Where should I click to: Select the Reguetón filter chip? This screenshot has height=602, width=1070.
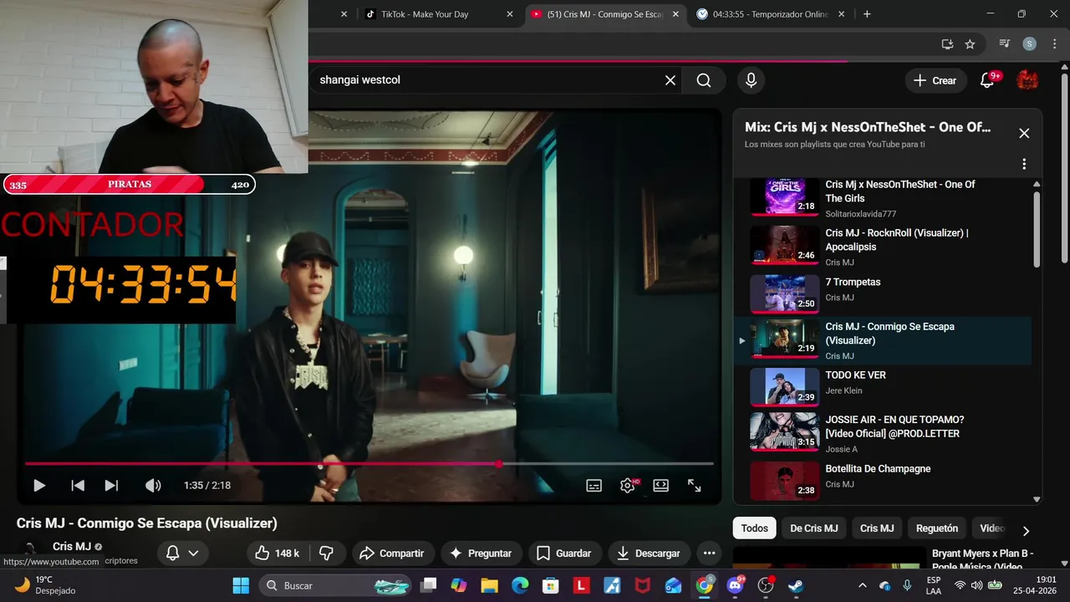937,528
